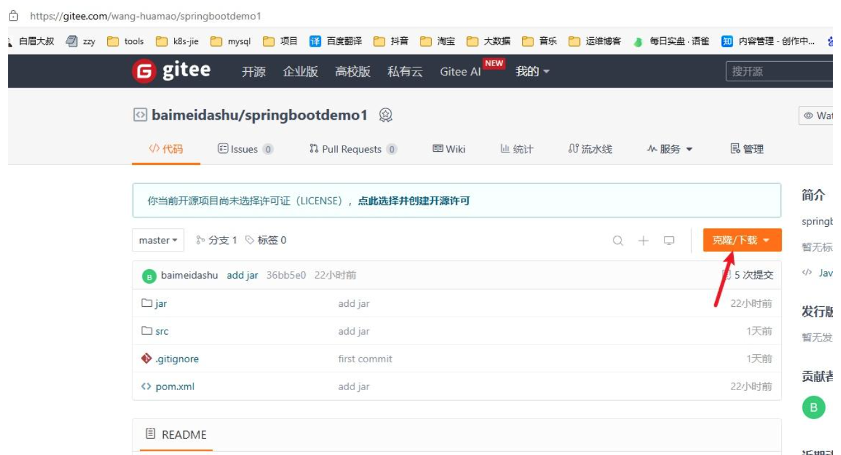Open the 运维博客 bookmark folder
Viewport: 841px width, 455px height.
[594, 41]
